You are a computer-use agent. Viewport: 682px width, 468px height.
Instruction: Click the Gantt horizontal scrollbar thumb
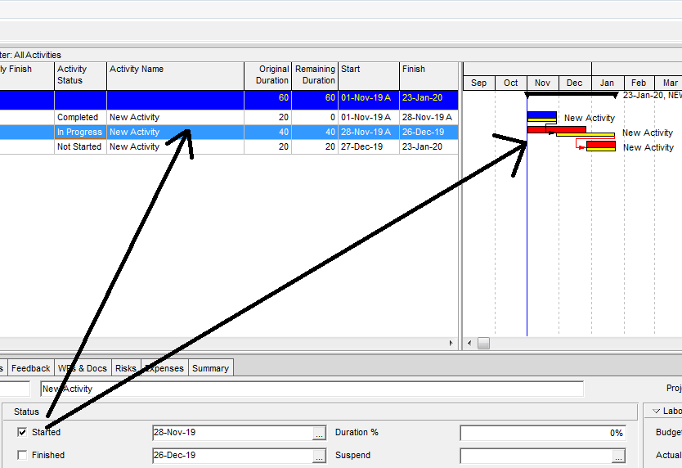(483, 343)
